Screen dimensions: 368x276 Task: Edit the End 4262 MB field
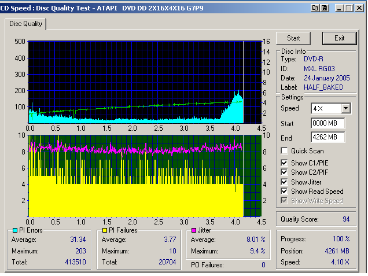[328, 137]
